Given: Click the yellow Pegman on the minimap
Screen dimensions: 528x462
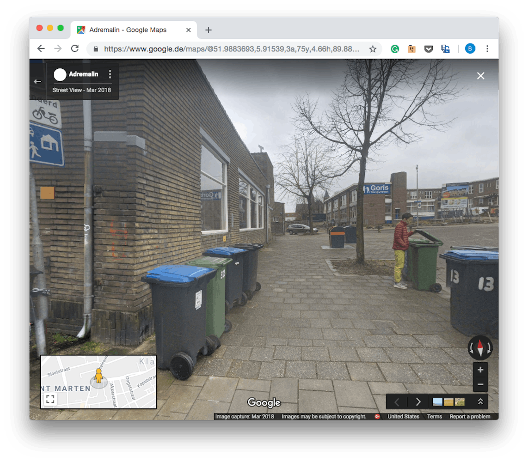Looking at the screenshot, I should coord(98,375).
